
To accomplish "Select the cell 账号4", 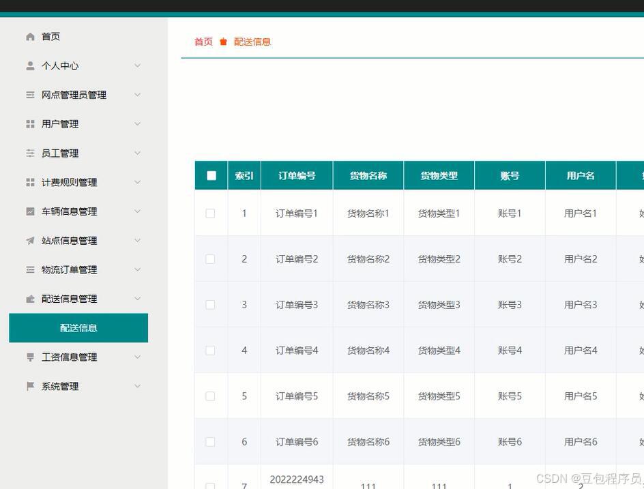I will coord(510,351).
